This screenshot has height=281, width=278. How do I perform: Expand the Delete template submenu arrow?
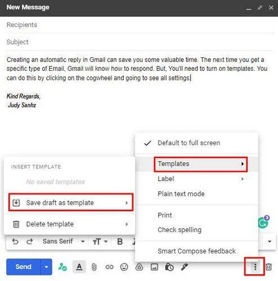(x=127, y=224)
